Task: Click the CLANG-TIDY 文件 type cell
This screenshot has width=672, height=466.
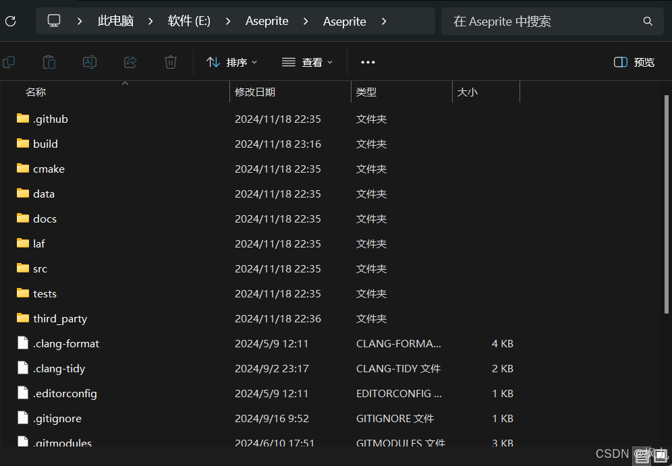Action: tap(398, 368)
